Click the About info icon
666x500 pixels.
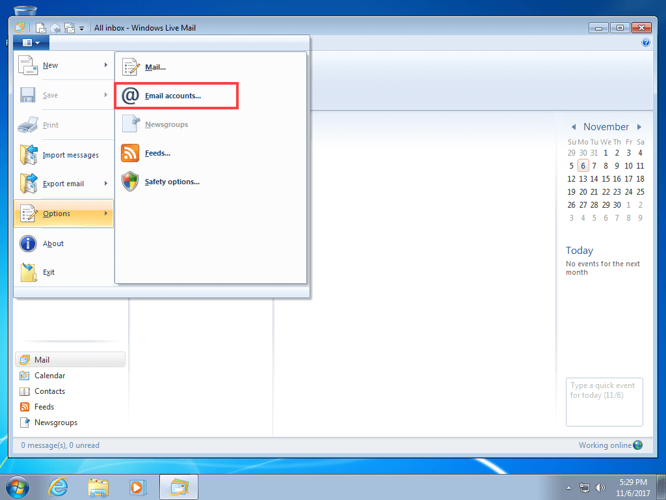(28, 243)
